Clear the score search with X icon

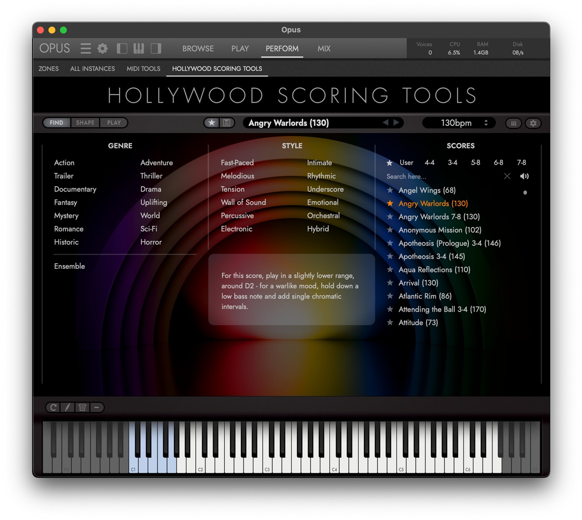[507, 176]
